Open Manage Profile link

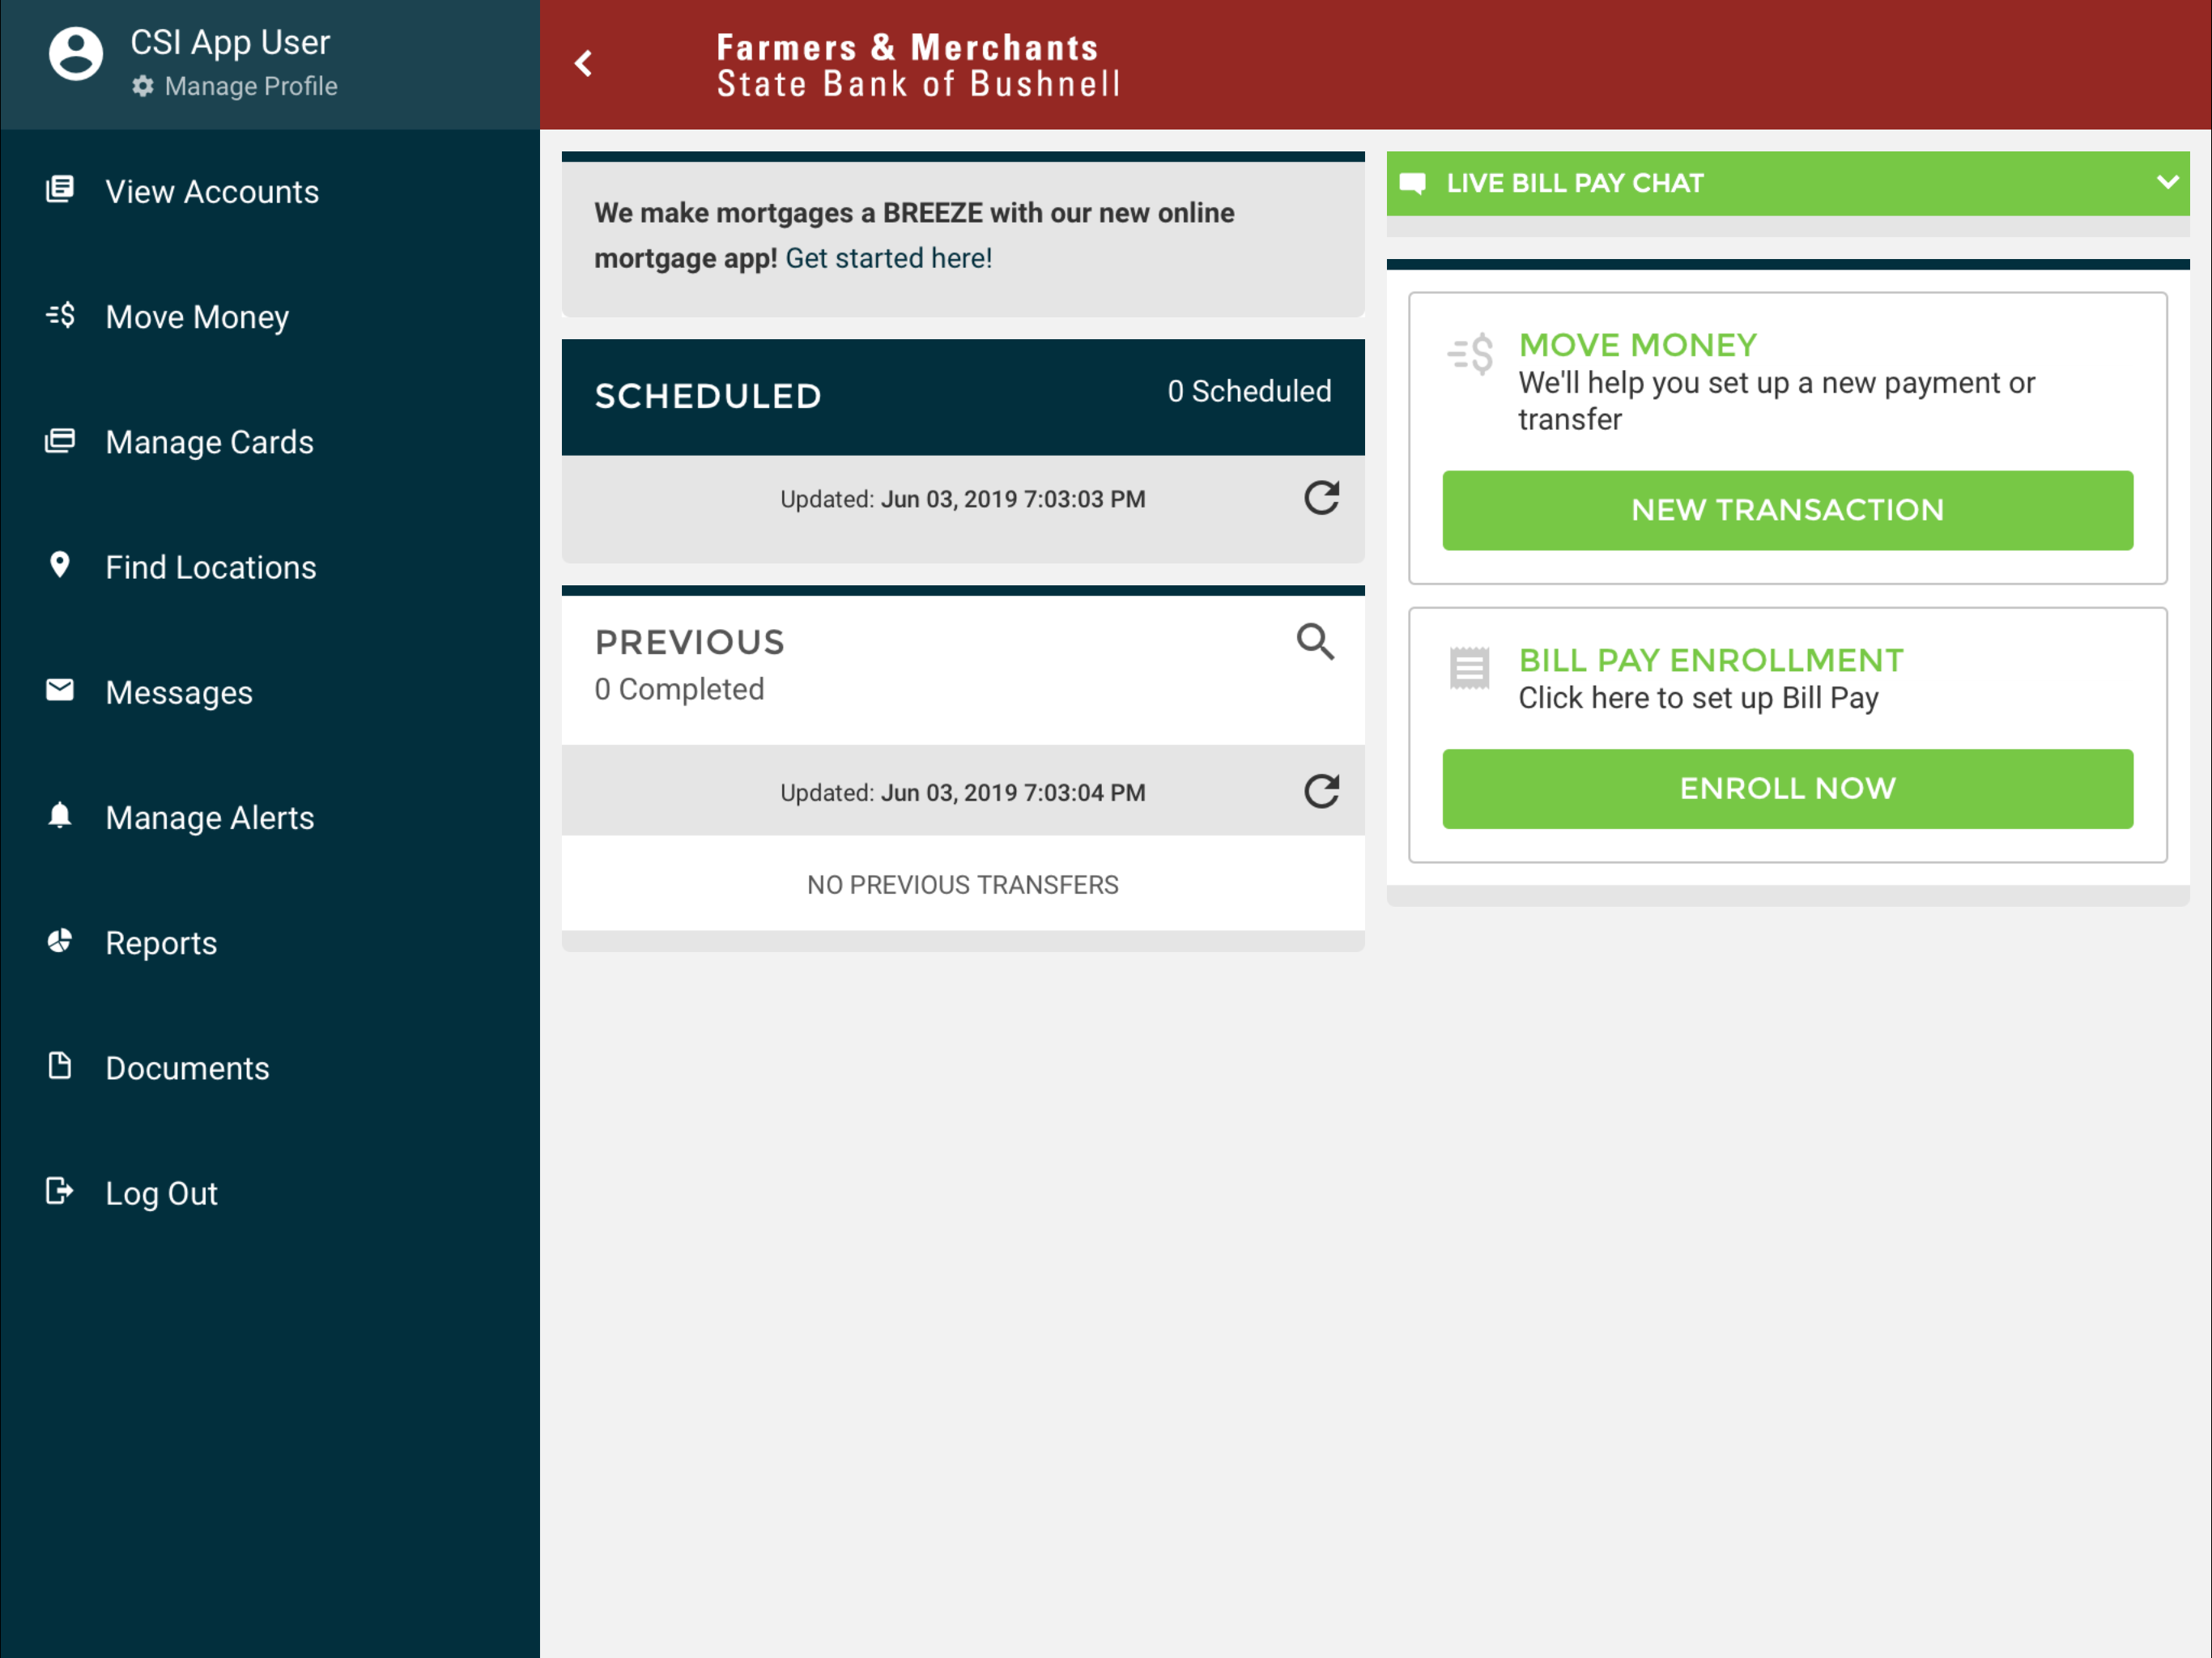coord(250,86)
